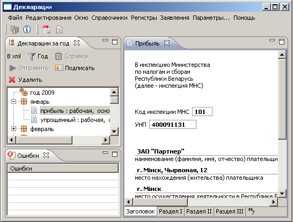
Task: Close the Ошибки panel tab
Action: [x=46, y=155]
